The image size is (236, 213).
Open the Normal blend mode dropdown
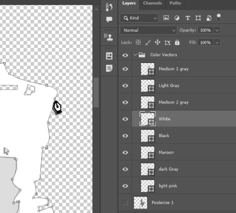coord(148,30)
